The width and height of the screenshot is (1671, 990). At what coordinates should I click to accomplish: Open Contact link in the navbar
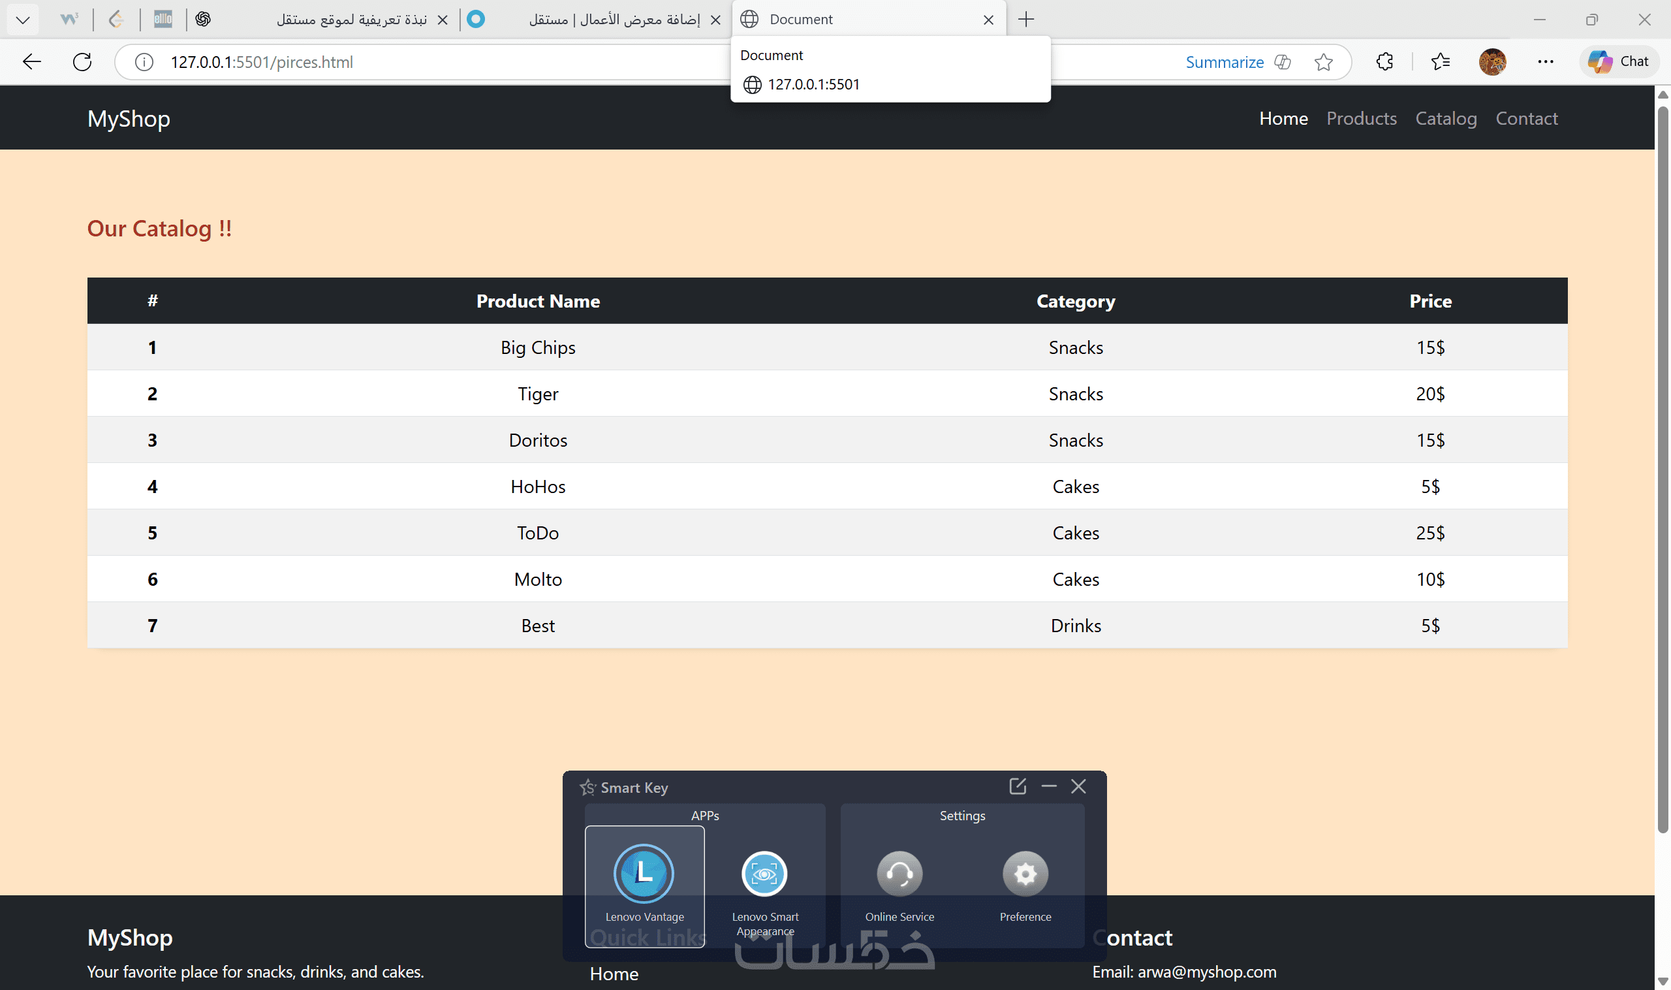pos(1526,119)
